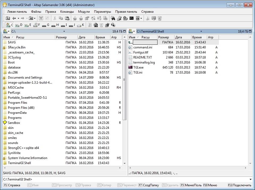Switch to drive E on drive bar

coord(28,25)
